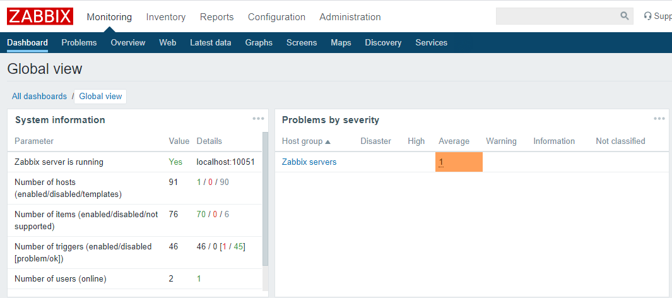This screenshot has height=298, width=672.
Task: Open the Administration menu
Action: point(350,17)
